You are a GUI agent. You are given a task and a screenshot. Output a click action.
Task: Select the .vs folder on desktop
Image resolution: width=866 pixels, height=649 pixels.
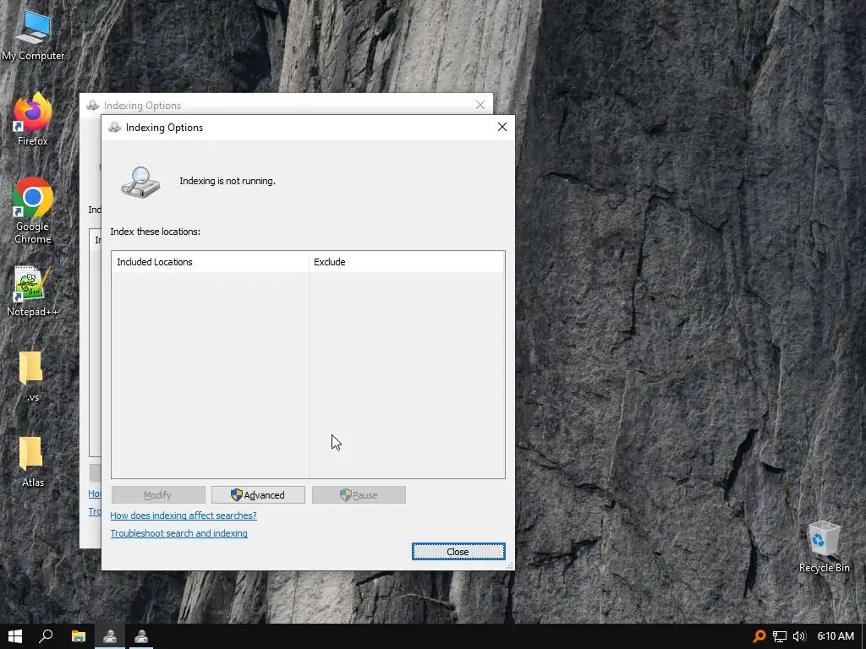pyautogui.click(x=31, y=376)
